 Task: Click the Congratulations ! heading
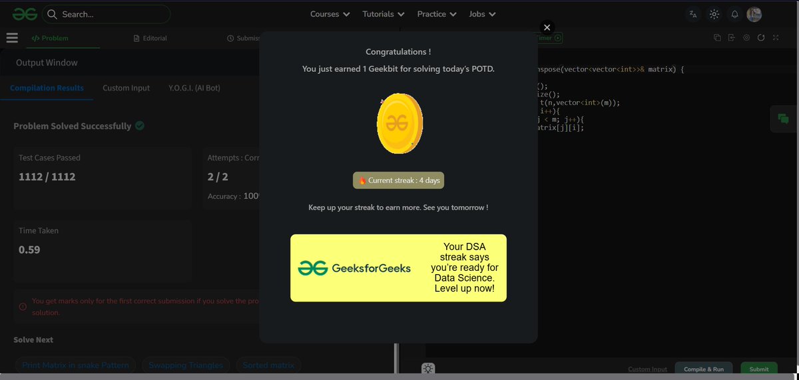pyautogui.click(x=398, y=52)
